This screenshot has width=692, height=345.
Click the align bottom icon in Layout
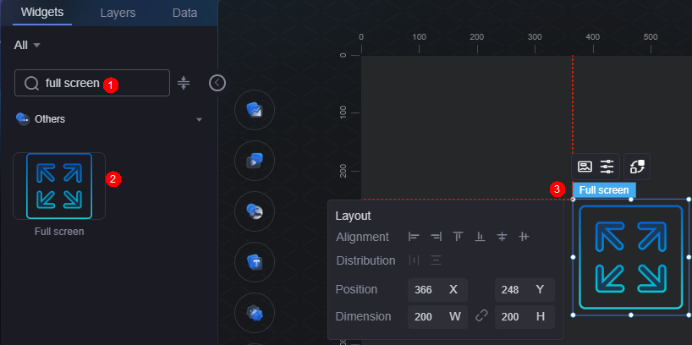coord(480,237)
